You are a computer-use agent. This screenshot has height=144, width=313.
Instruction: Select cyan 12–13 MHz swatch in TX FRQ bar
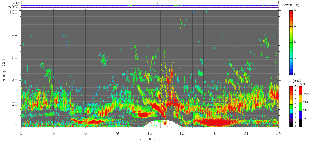click(291, 111)
